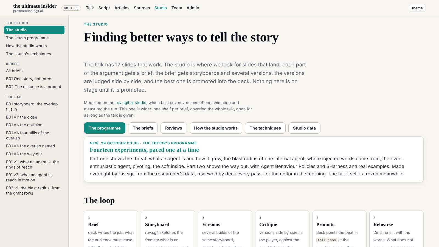Open The techniques tab
The image size is (439, 247).
point(265,128)
